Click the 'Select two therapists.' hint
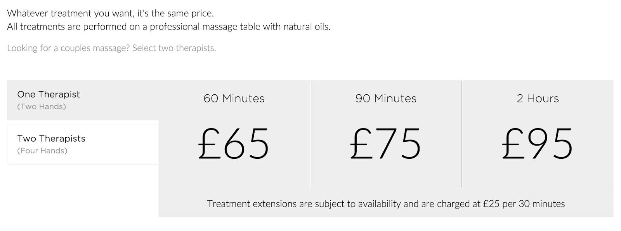 (174, 48)
